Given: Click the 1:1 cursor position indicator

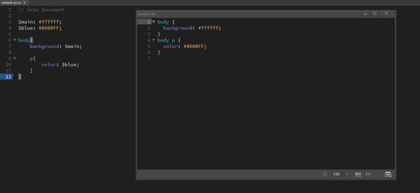Looking at the screenshot, I should coord(368,174).
